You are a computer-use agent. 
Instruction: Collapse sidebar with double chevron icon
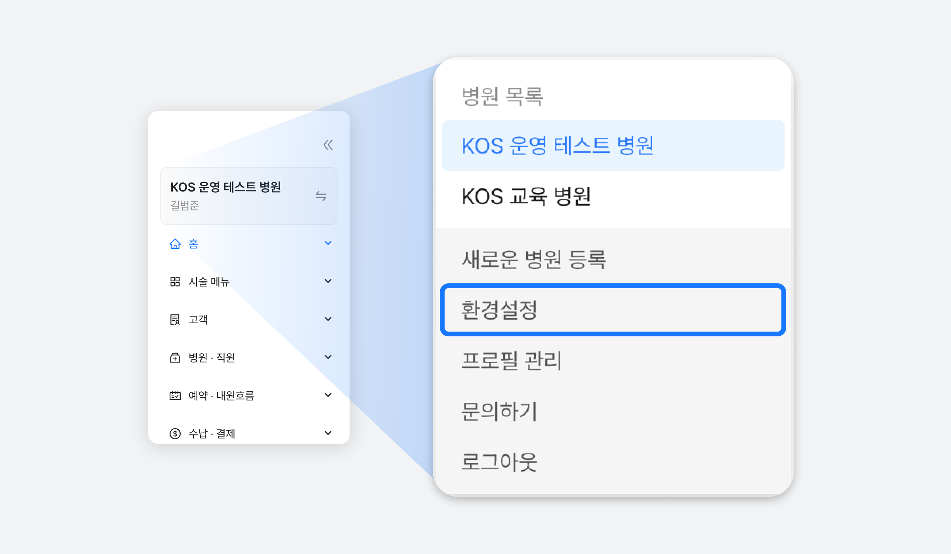coord(328,145)
